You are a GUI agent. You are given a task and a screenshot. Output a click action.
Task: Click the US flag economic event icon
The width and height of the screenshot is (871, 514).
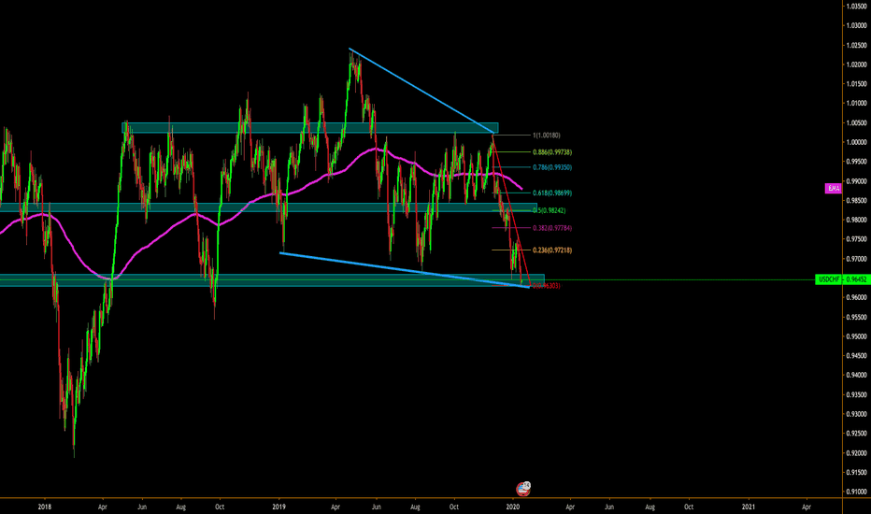pos(523,488)
